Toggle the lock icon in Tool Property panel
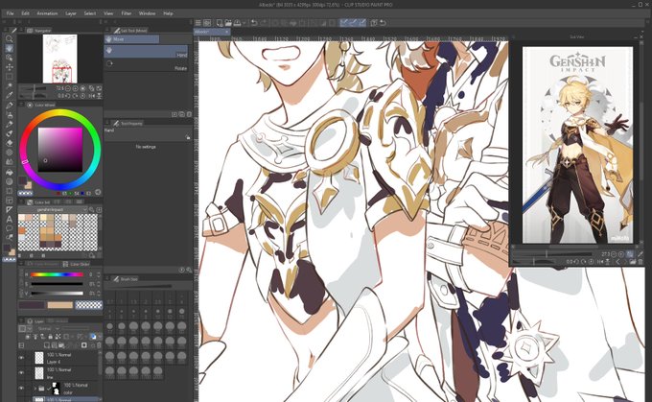This screenshot has width=652, height=402. (188, 137)
